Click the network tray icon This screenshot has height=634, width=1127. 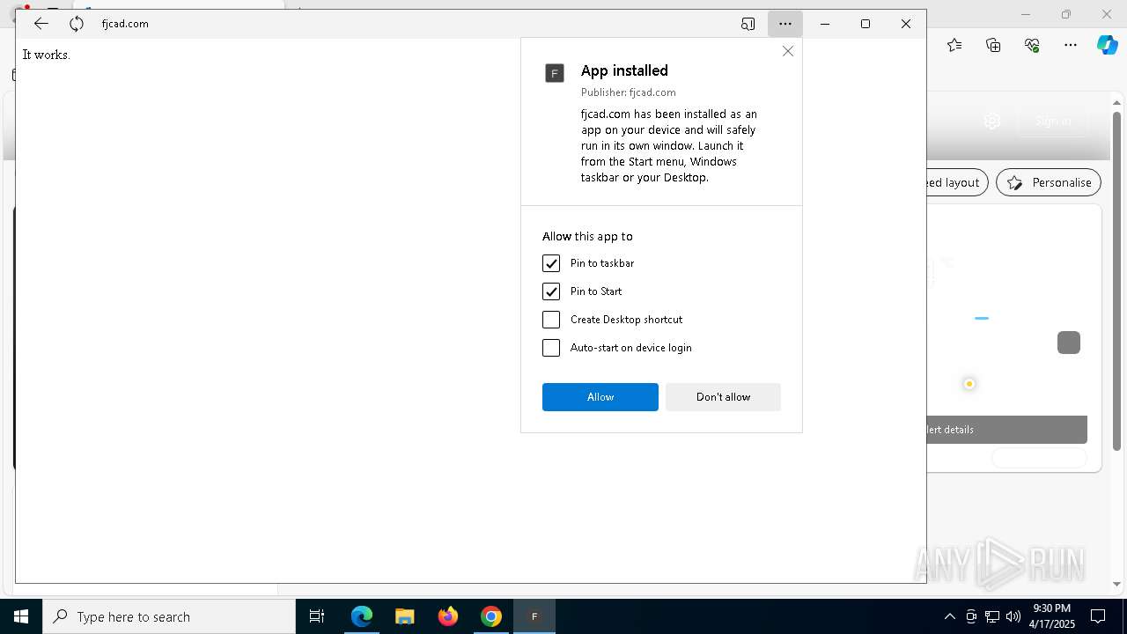[992, 616]
